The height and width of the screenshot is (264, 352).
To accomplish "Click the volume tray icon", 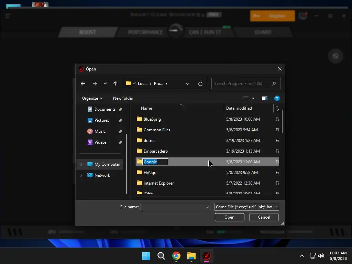I will click(x=321, y=256).
